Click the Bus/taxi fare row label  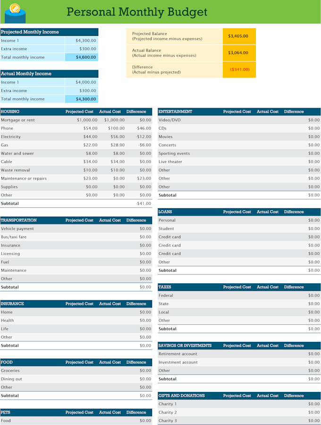[x=14, y=237]
